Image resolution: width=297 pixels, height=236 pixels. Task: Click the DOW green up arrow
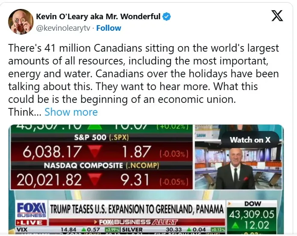point(241,224)
